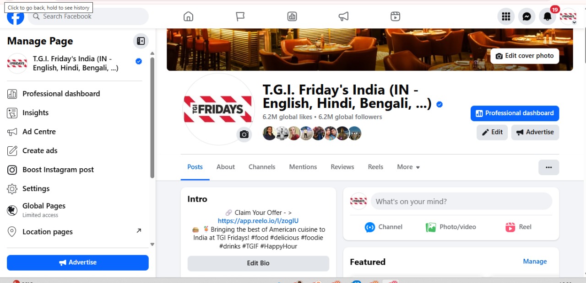The image size is (586, 283).
Task: Open the three-dots page options menu
Action: 549,167
